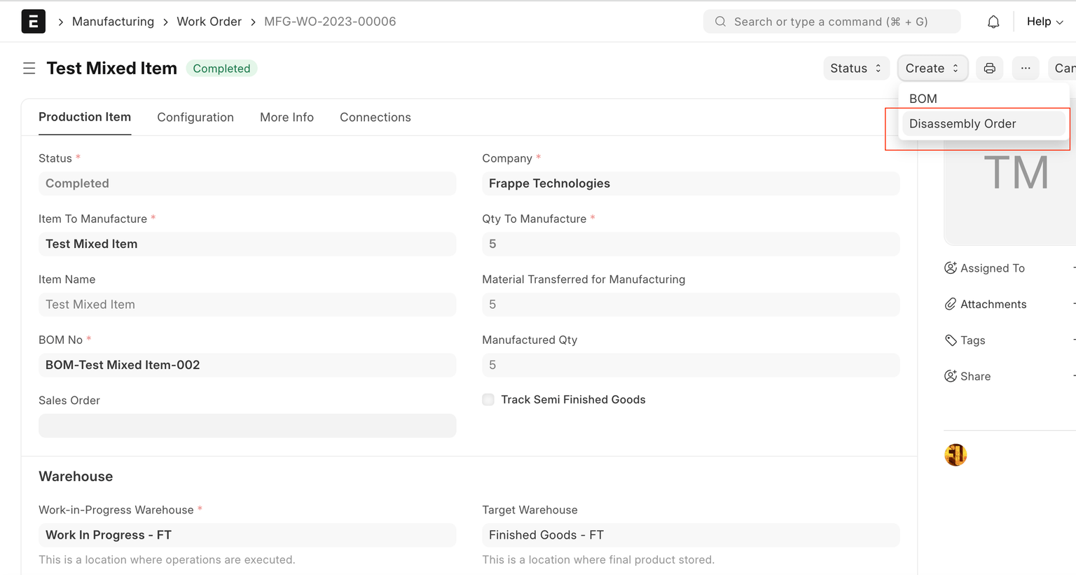Open the sidebar with the hamburger icon

pyautogui.click(x=29, y=68)
